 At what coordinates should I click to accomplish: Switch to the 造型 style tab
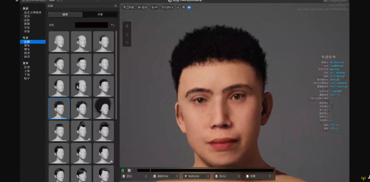coord(65,14)
